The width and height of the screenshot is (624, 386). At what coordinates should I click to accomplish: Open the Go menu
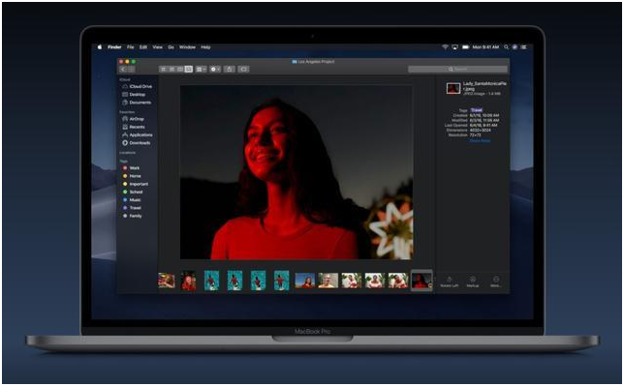tap(172, 46)
